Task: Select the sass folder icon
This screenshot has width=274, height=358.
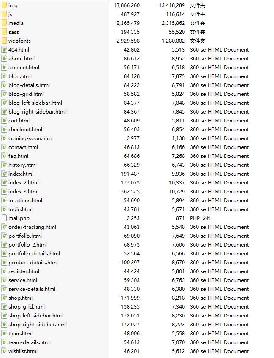Action: pyautogui.click(x=4, y=32)
